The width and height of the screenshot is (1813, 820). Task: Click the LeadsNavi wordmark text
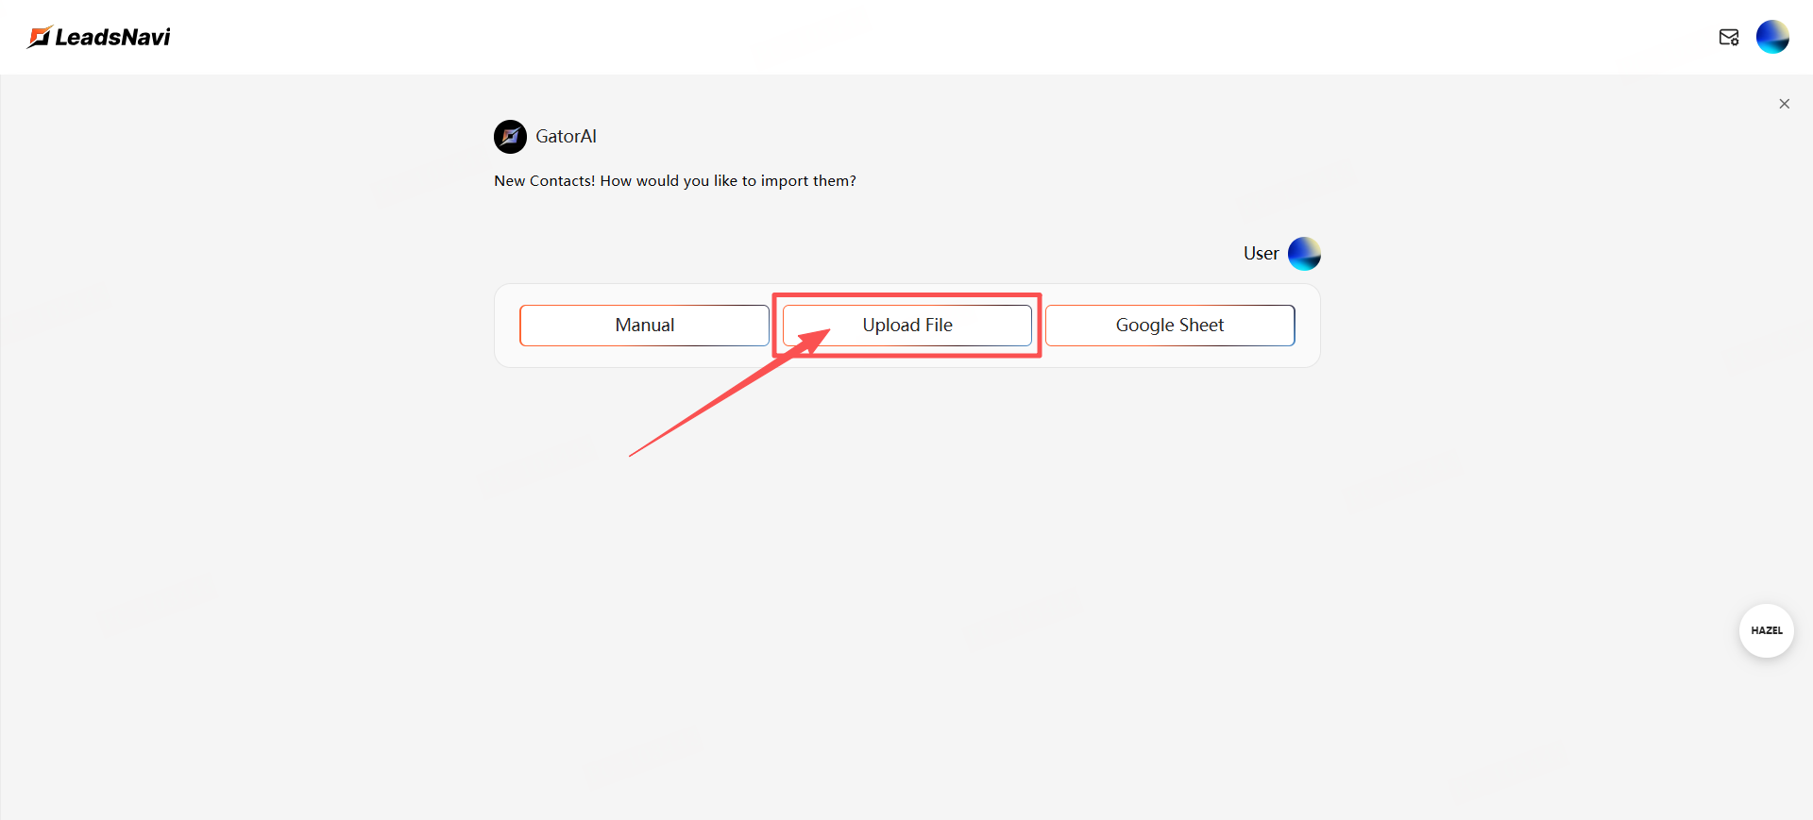(112, 37)
